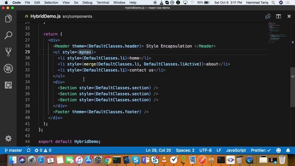
Task: Change encoding via UTF-8
Action: coord(206,150)
